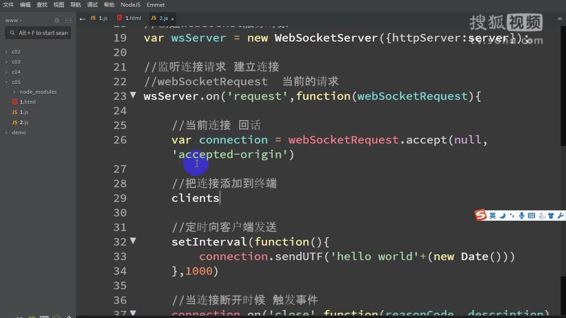566x318 pixels.
Task: Open the demo folder in sidebar
Action: [19, 132]
